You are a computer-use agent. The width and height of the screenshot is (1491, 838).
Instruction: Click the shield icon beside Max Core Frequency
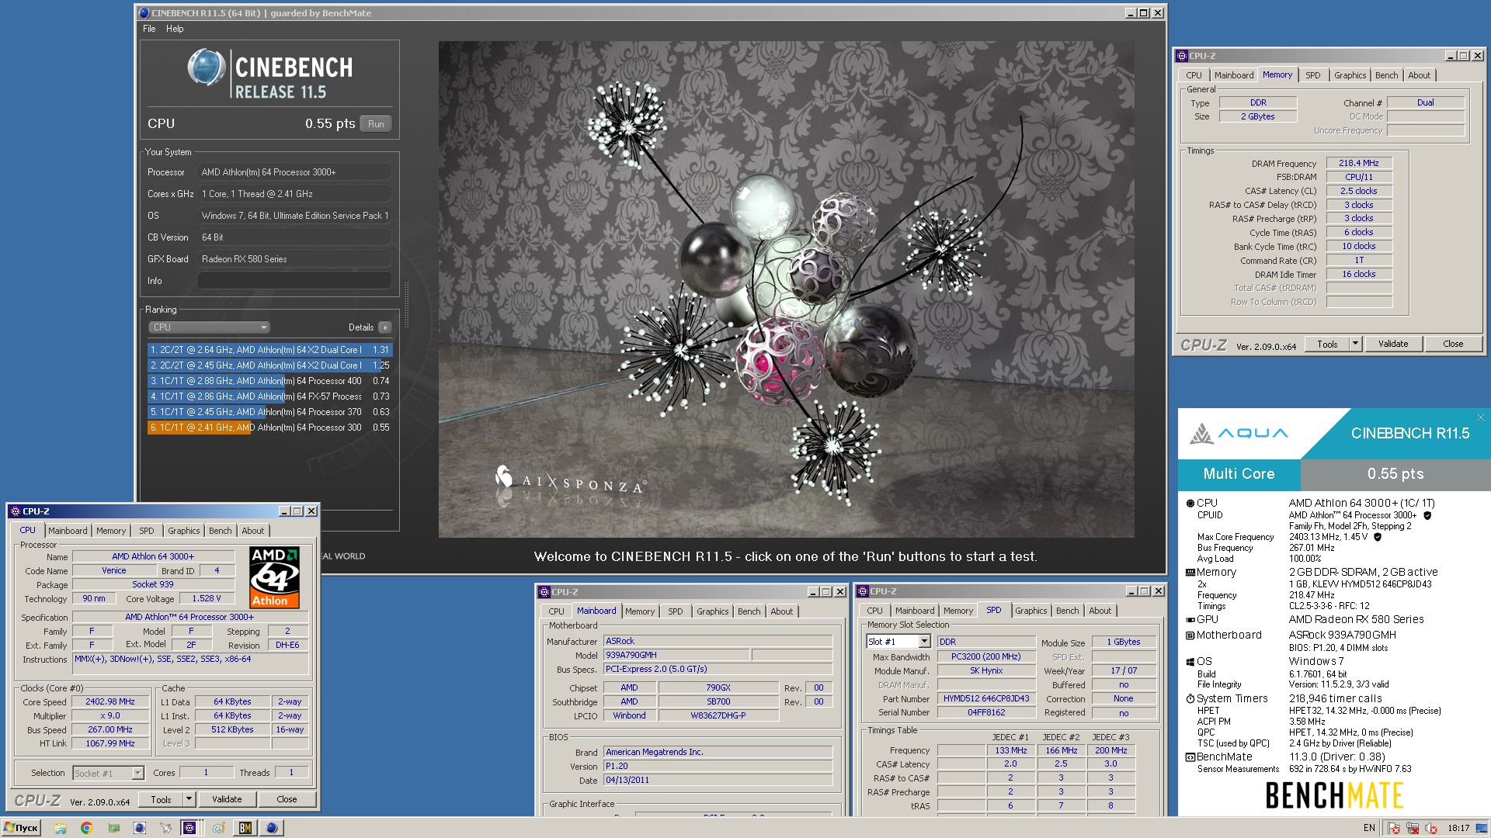click(1378, 537)
